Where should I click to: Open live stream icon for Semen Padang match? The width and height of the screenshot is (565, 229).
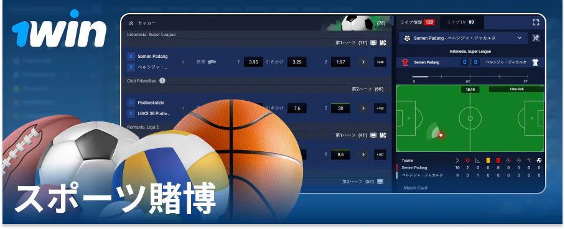click(x=373, y=43)
